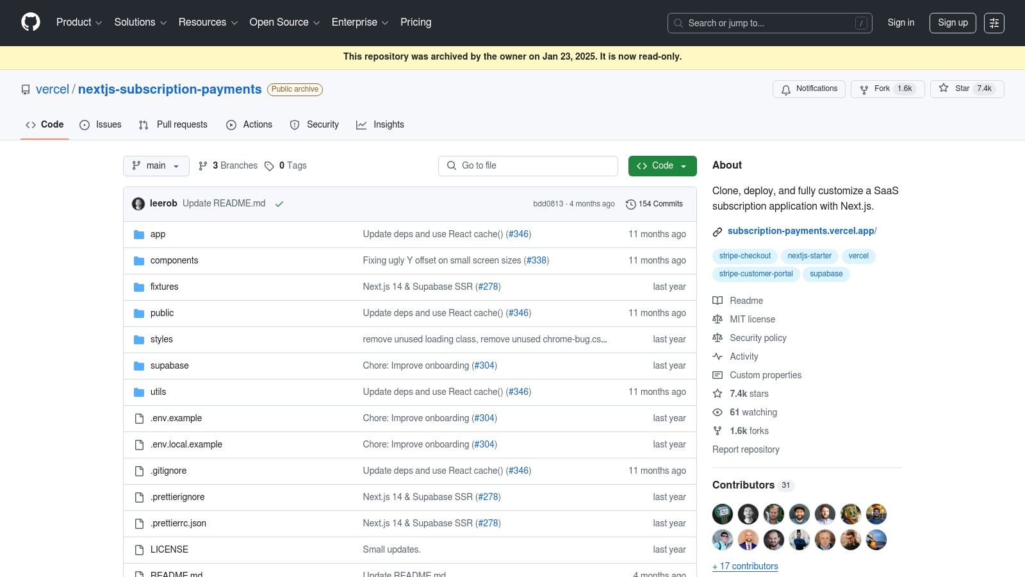Open the .gitignore file

click(168, 471)
